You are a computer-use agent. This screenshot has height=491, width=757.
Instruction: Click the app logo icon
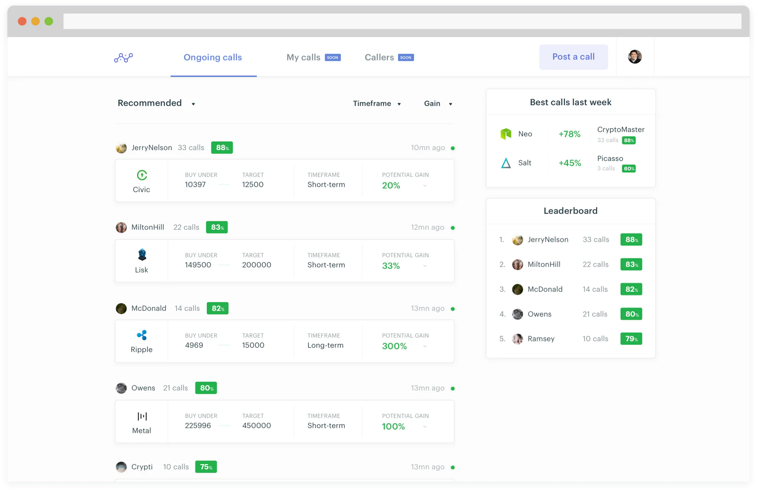[x=123, y=57]
